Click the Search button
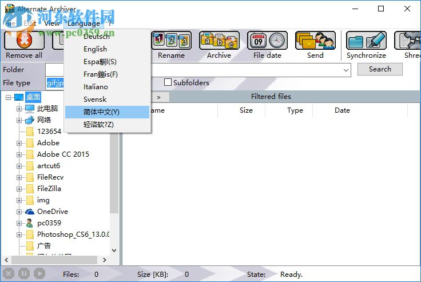The height and width of the screenshot is (282, 421). pyautogui.click(x=380, y=69)
